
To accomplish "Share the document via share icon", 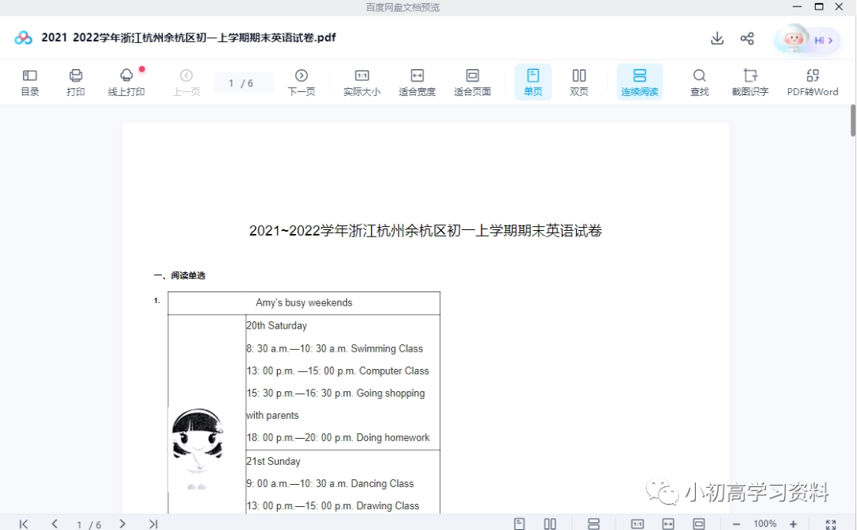I will point(747,38).
